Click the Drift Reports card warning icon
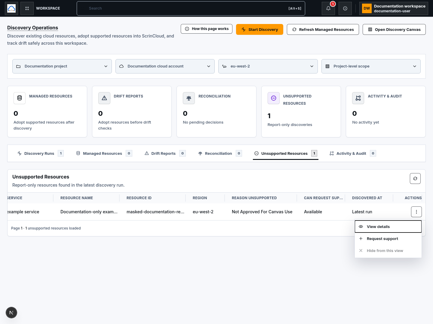This screenshot has height=324, width=433. 104,98
